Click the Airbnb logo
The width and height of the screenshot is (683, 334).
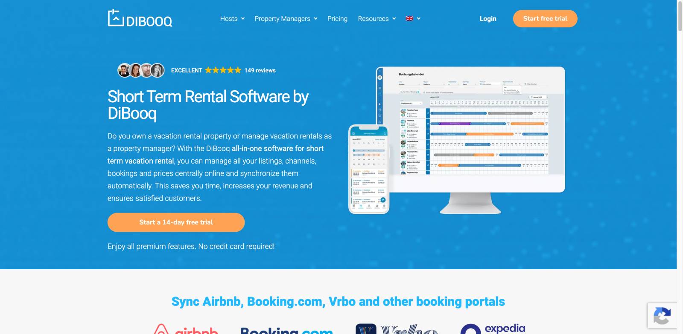[186, 329]
